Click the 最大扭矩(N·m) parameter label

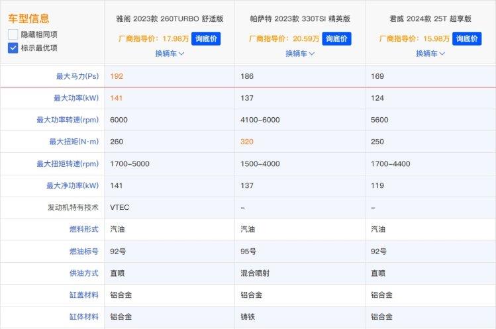[x=74, y=142]
